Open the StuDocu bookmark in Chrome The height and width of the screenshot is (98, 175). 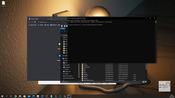pyautogui.click(x=55, y=25)
